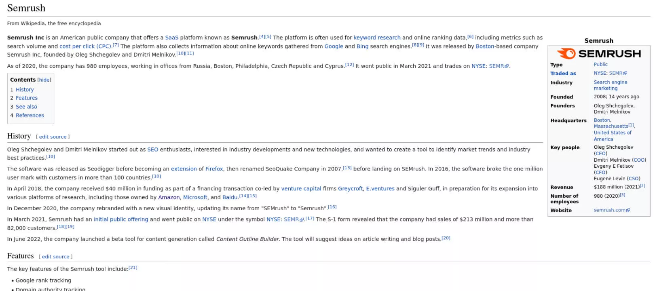Open the SaaS link in the intro
Viewport: 655px width, 291px height.
click(171, 38)
